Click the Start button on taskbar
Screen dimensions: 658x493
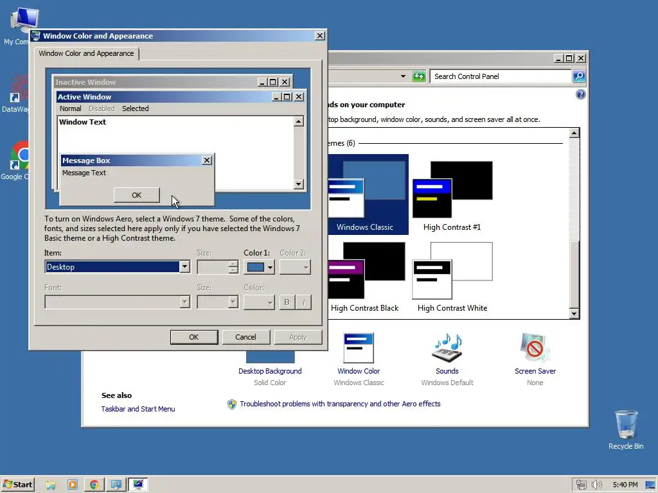17,485
